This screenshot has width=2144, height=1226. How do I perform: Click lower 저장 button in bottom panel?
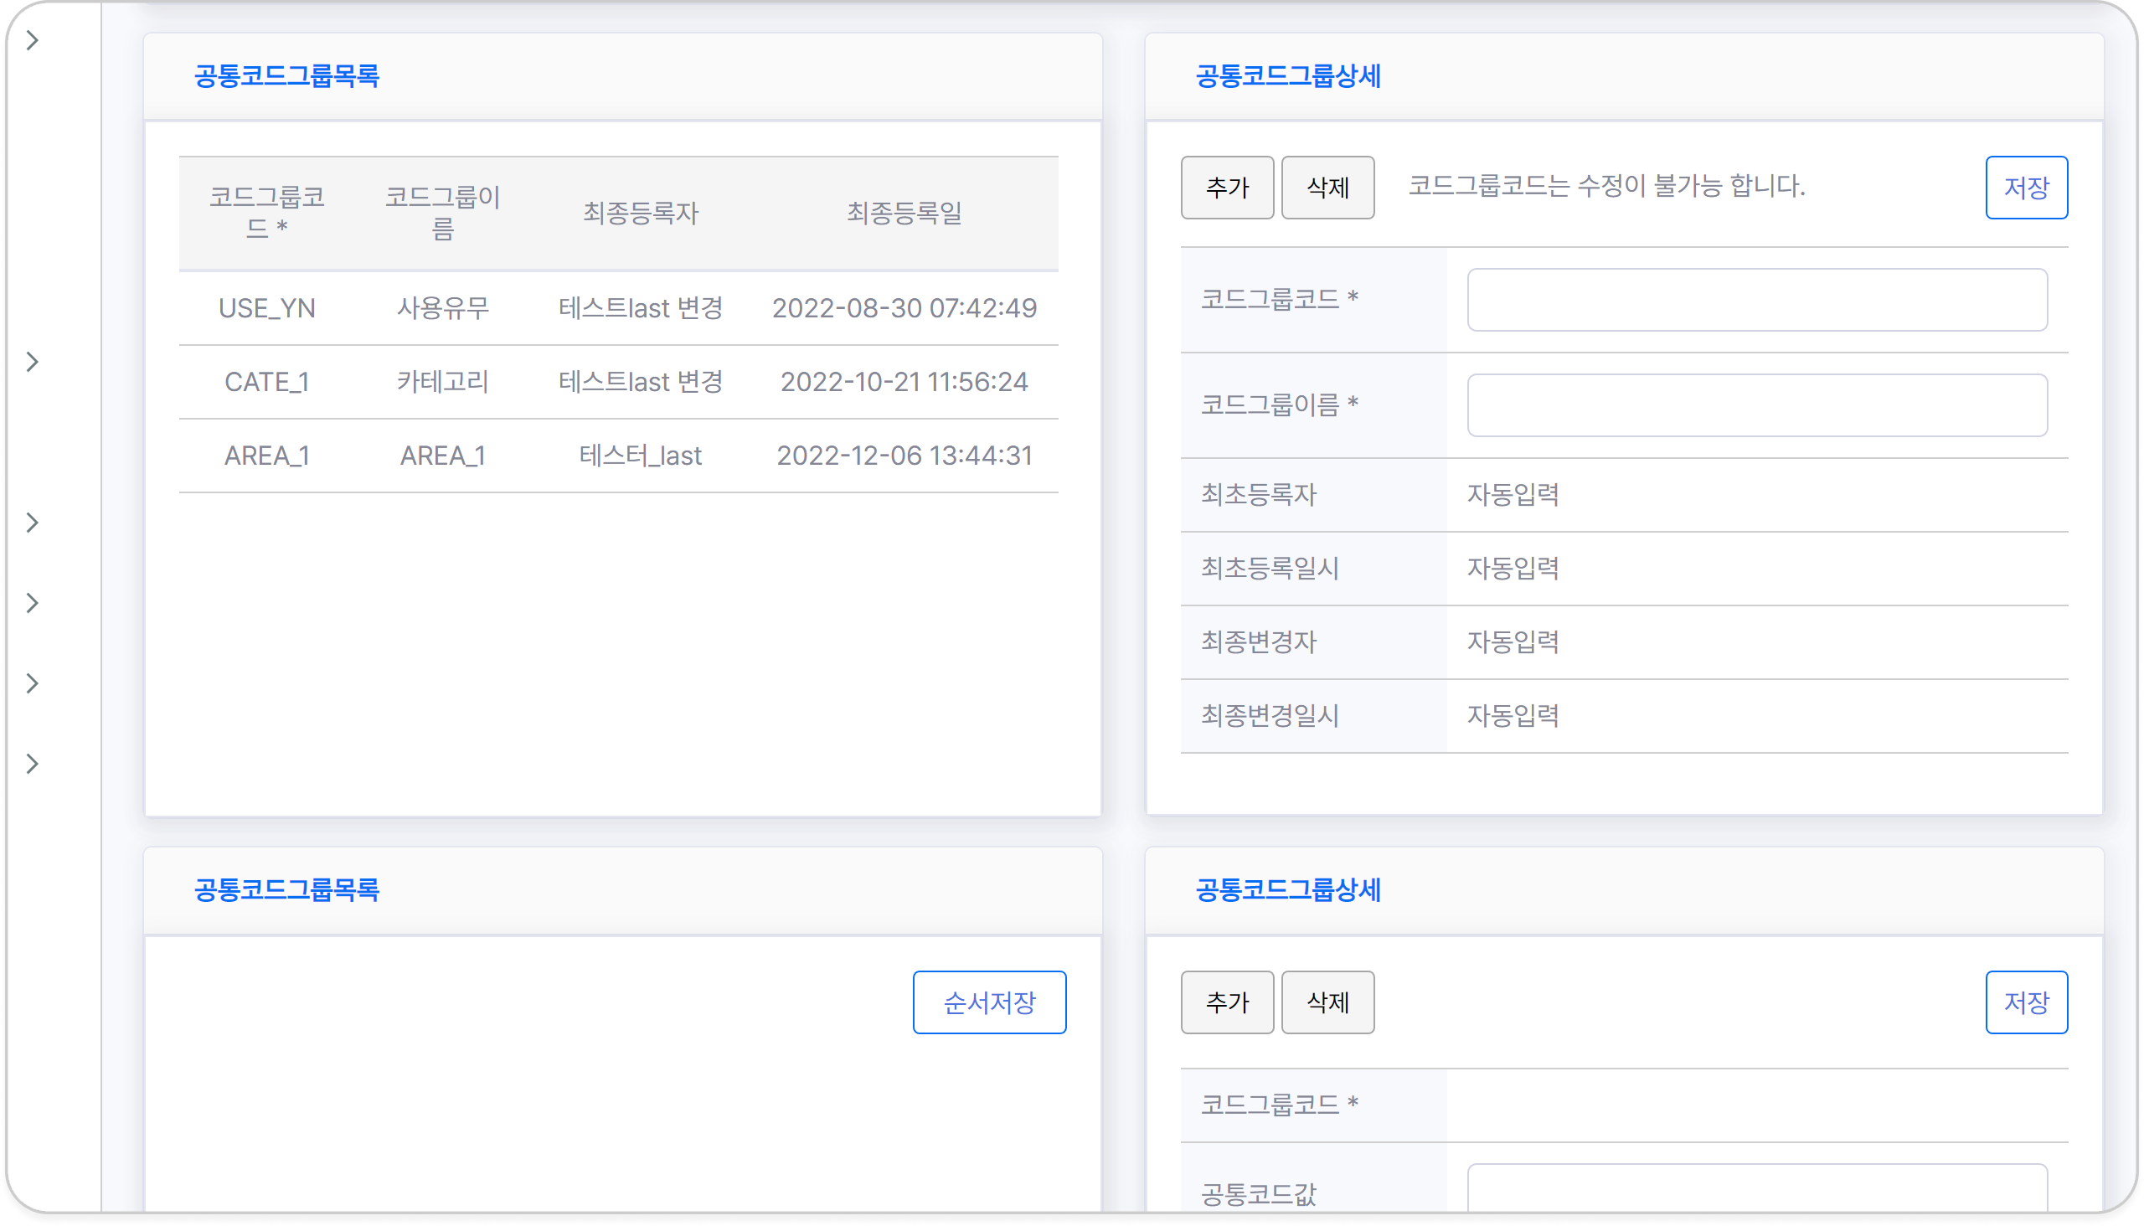tap(2025, 1002)
